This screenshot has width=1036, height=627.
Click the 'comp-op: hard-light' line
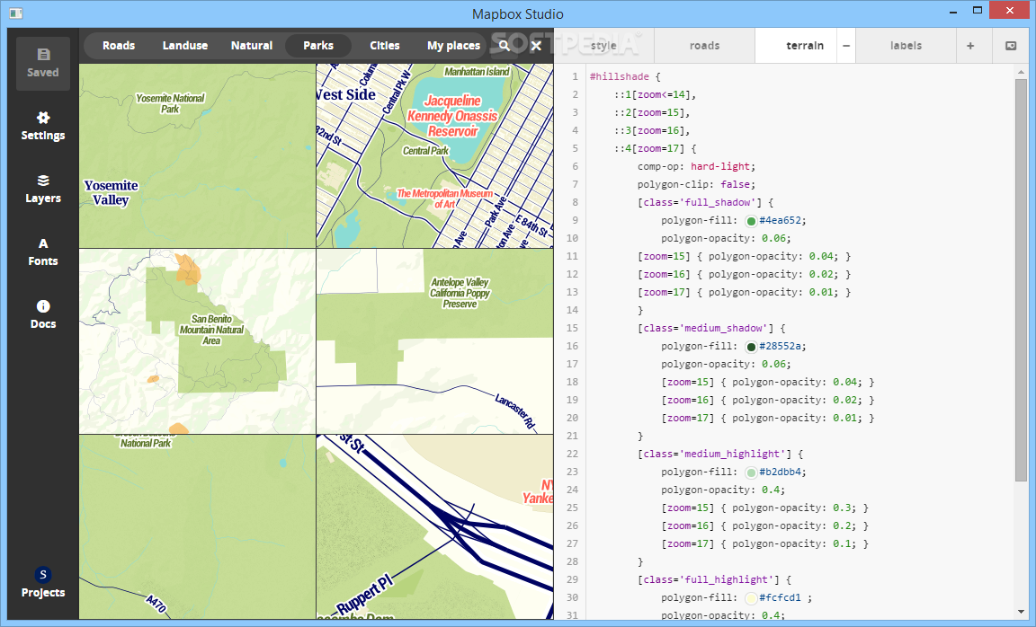tap(696, 166)
